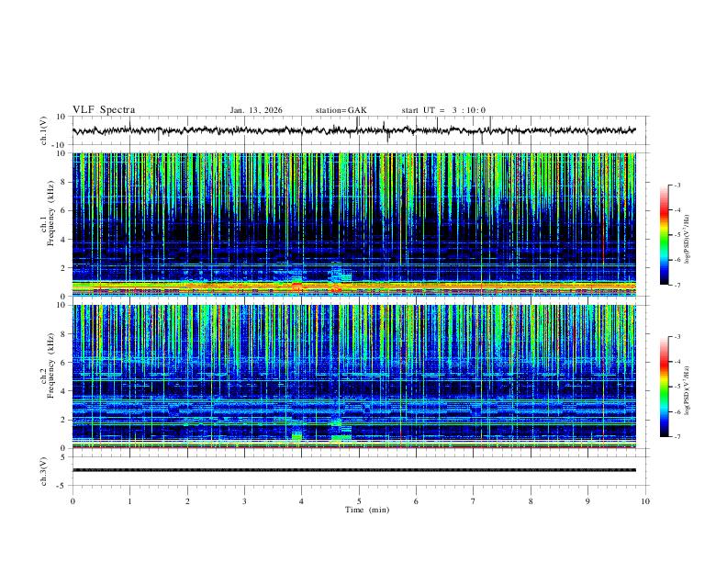Click the "Time (min)" axis title
The image size is (727, 562).
pos(367,510)
